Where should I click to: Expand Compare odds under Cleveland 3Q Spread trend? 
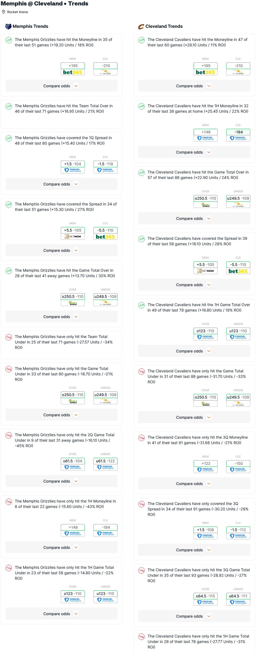(194, 550)
